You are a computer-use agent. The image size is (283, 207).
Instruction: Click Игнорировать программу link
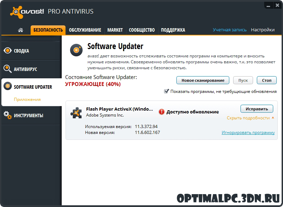[248, 133]
